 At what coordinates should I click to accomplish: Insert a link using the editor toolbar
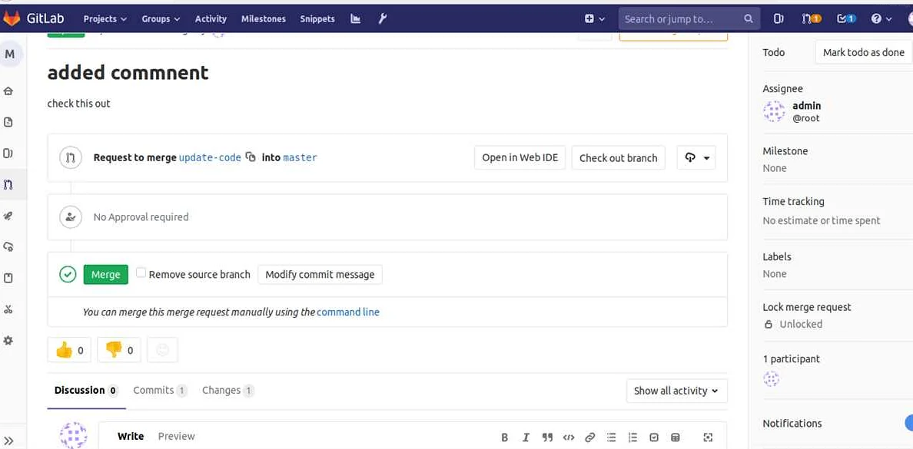[589, 437]
